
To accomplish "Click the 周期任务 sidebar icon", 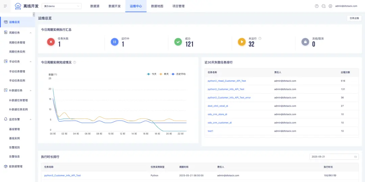I will coord(6,33).
